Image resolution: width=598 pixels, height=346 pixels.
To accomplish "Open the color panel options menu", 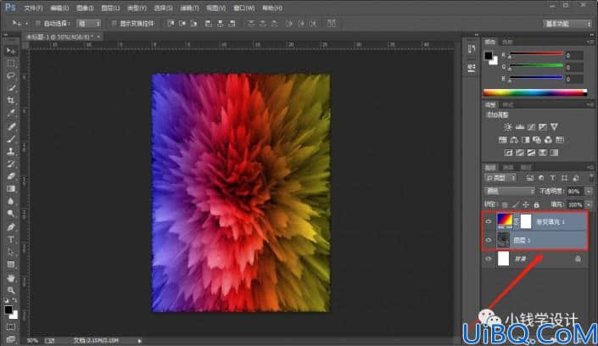I will [590, 42].
